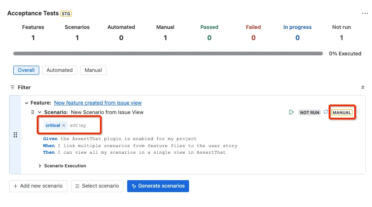This screenshot has width=372, height=207.
Task: Grab the scenario row drag handle
Action: (33, 112)
